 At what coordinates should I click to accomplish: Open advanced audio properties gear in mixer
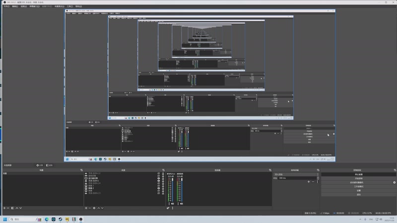point(168,208)
